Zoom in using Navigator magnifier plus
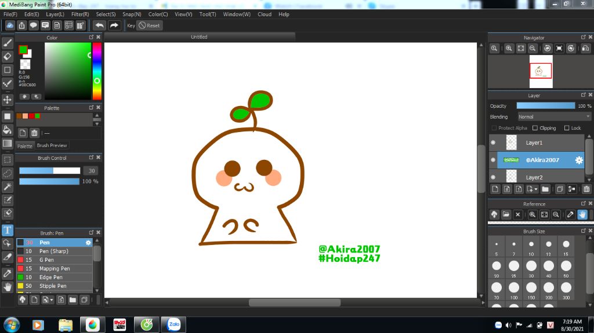 (509, 48)
